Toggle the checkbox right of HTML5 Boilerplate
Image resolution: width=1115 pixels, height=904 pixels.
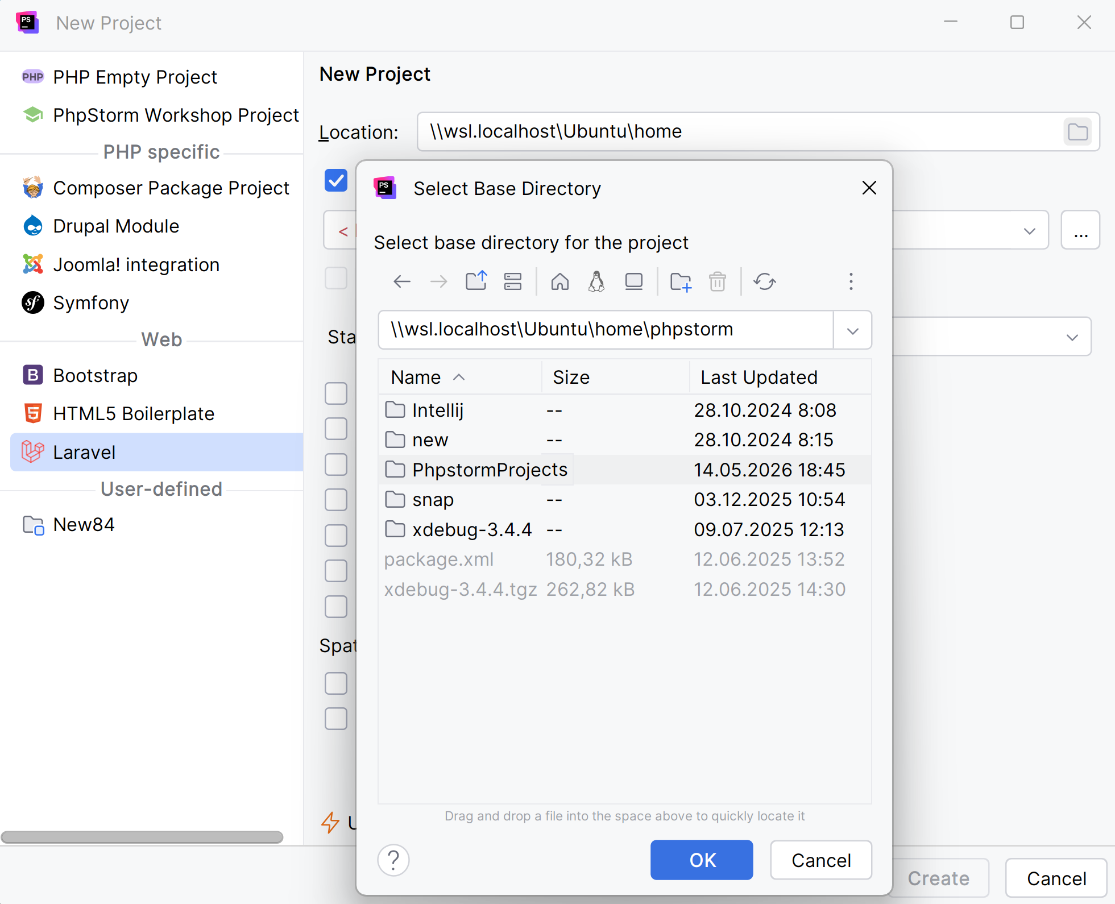coord(336,429)
